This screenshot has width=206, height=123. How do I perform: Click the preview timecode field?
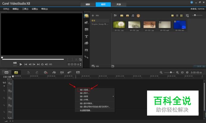(74, 64)
